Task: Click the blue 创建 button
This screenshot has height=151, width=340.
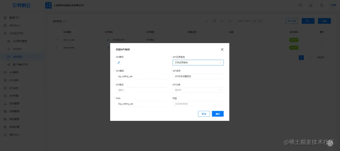Action: click(324, 21)
